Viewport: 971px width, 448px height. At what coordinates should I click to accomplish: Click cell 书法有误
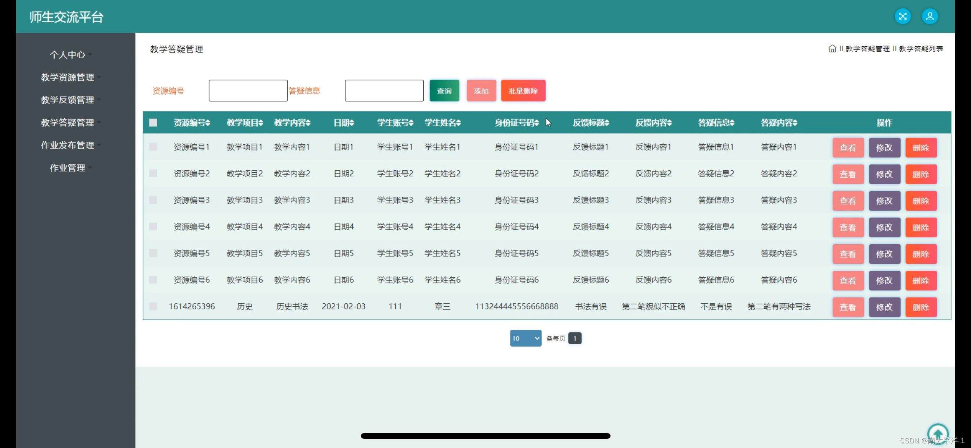coord(591,306)
